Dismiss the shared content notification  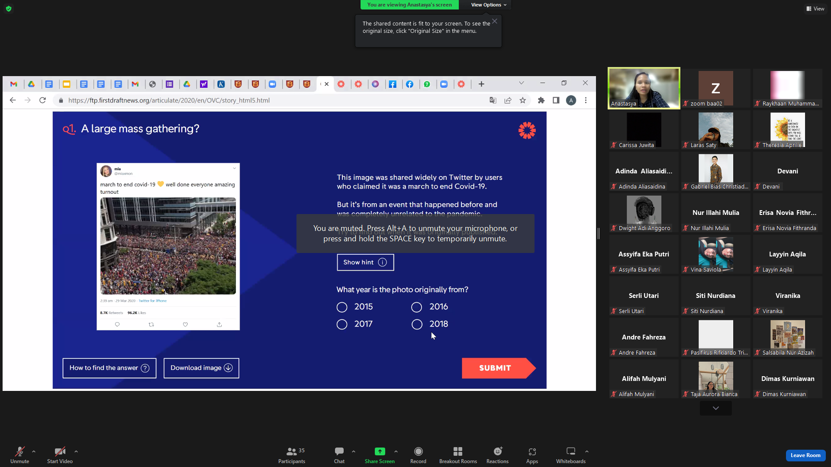[x=495, y=21]
